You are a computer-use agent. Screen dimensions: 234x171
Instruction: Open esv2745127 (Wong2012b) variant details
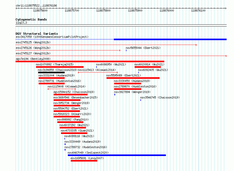33,53
